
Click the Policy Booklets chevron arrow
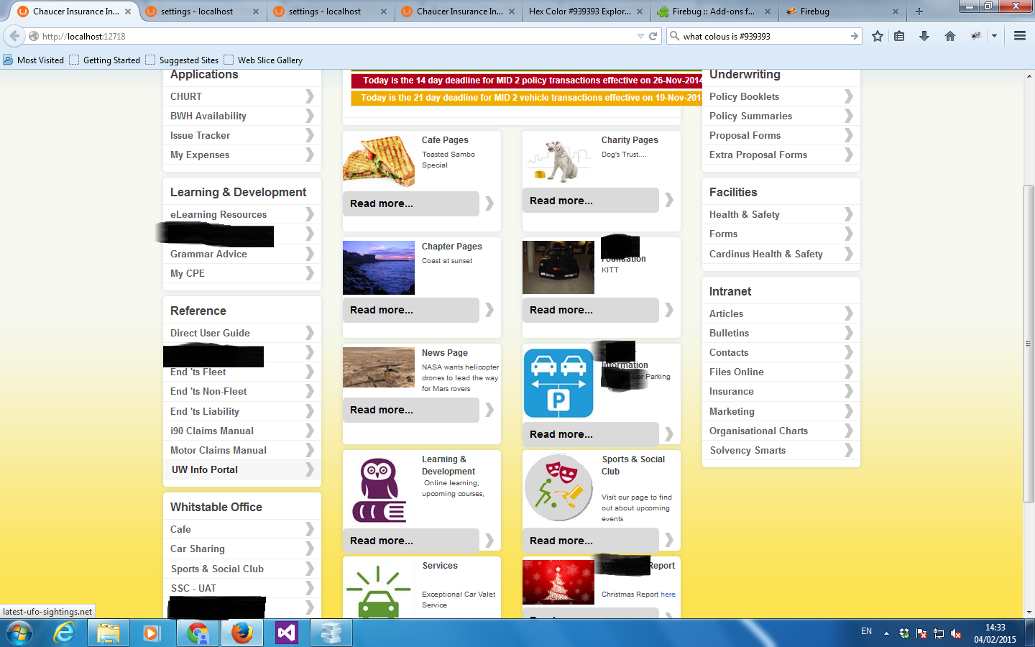[x=849, y=96]
